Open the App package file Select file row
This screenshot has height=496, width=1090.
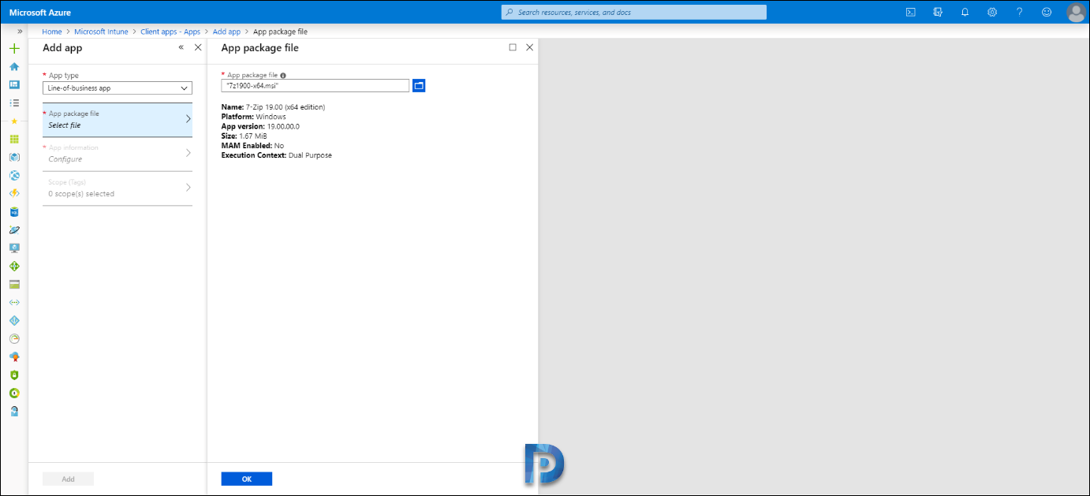click(118, 120)
